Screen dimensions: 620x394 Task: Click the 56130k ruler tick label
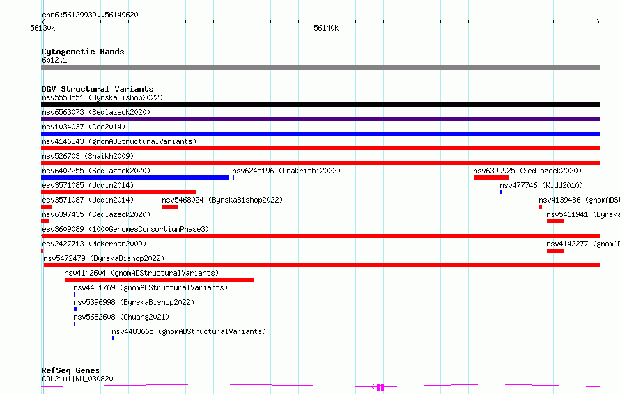[42, 28]
